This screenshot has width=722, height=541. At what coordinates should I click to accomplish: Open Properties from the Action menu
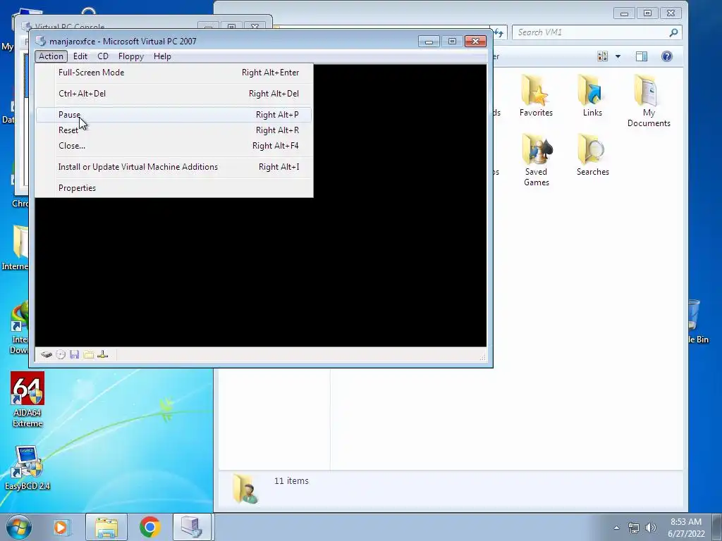click(x=174, y=188)
